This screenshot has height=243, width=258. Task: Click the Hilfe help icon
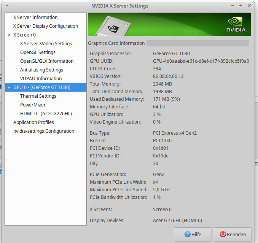[x=188, y=234]
